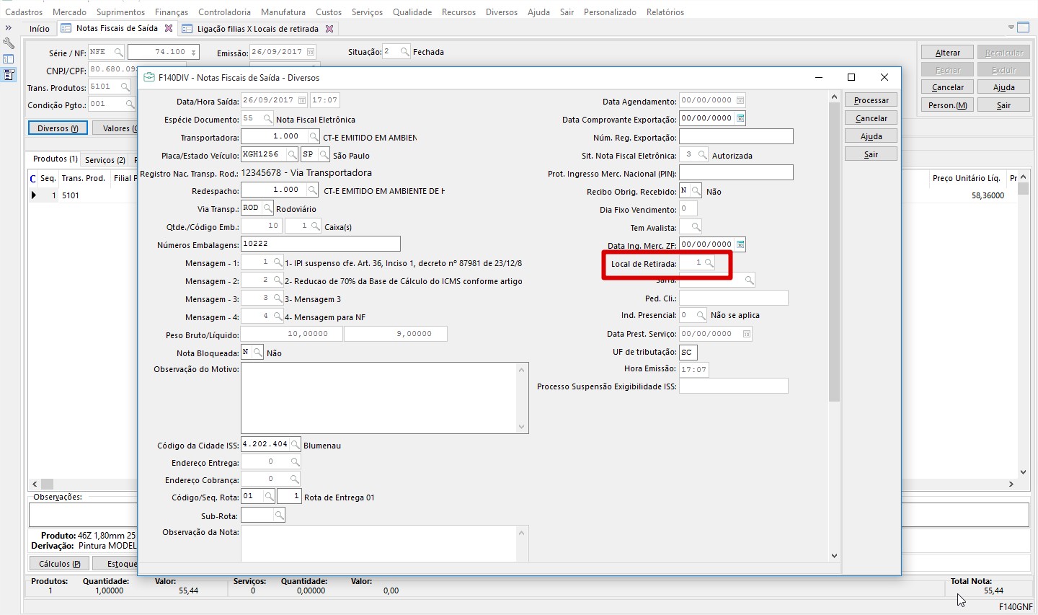Open lookup for Local de Retirada field
The image size is (1038, 615).
pyautogui.click(x=709, y=263)
